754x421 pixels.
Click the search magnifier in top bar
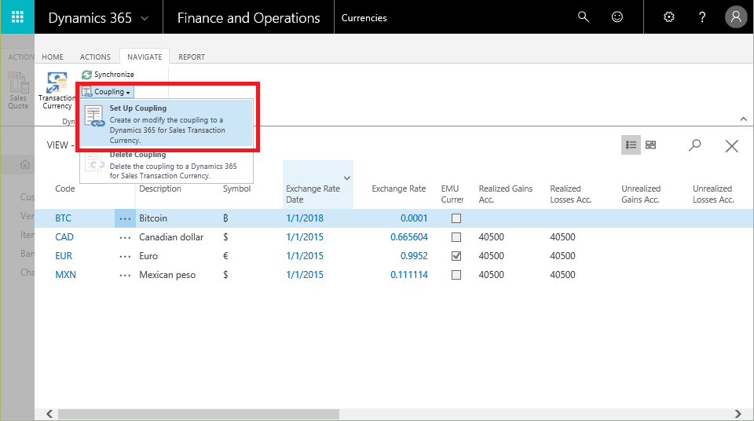coord(584,17)
